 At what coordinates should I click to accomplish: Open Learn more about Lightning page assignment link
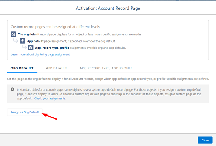point(41,55)
